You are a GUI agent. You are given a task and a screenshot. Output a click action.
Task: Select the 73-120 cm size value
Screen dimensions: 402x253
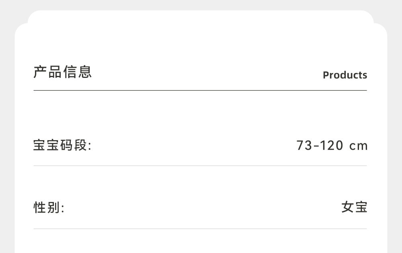332,145
